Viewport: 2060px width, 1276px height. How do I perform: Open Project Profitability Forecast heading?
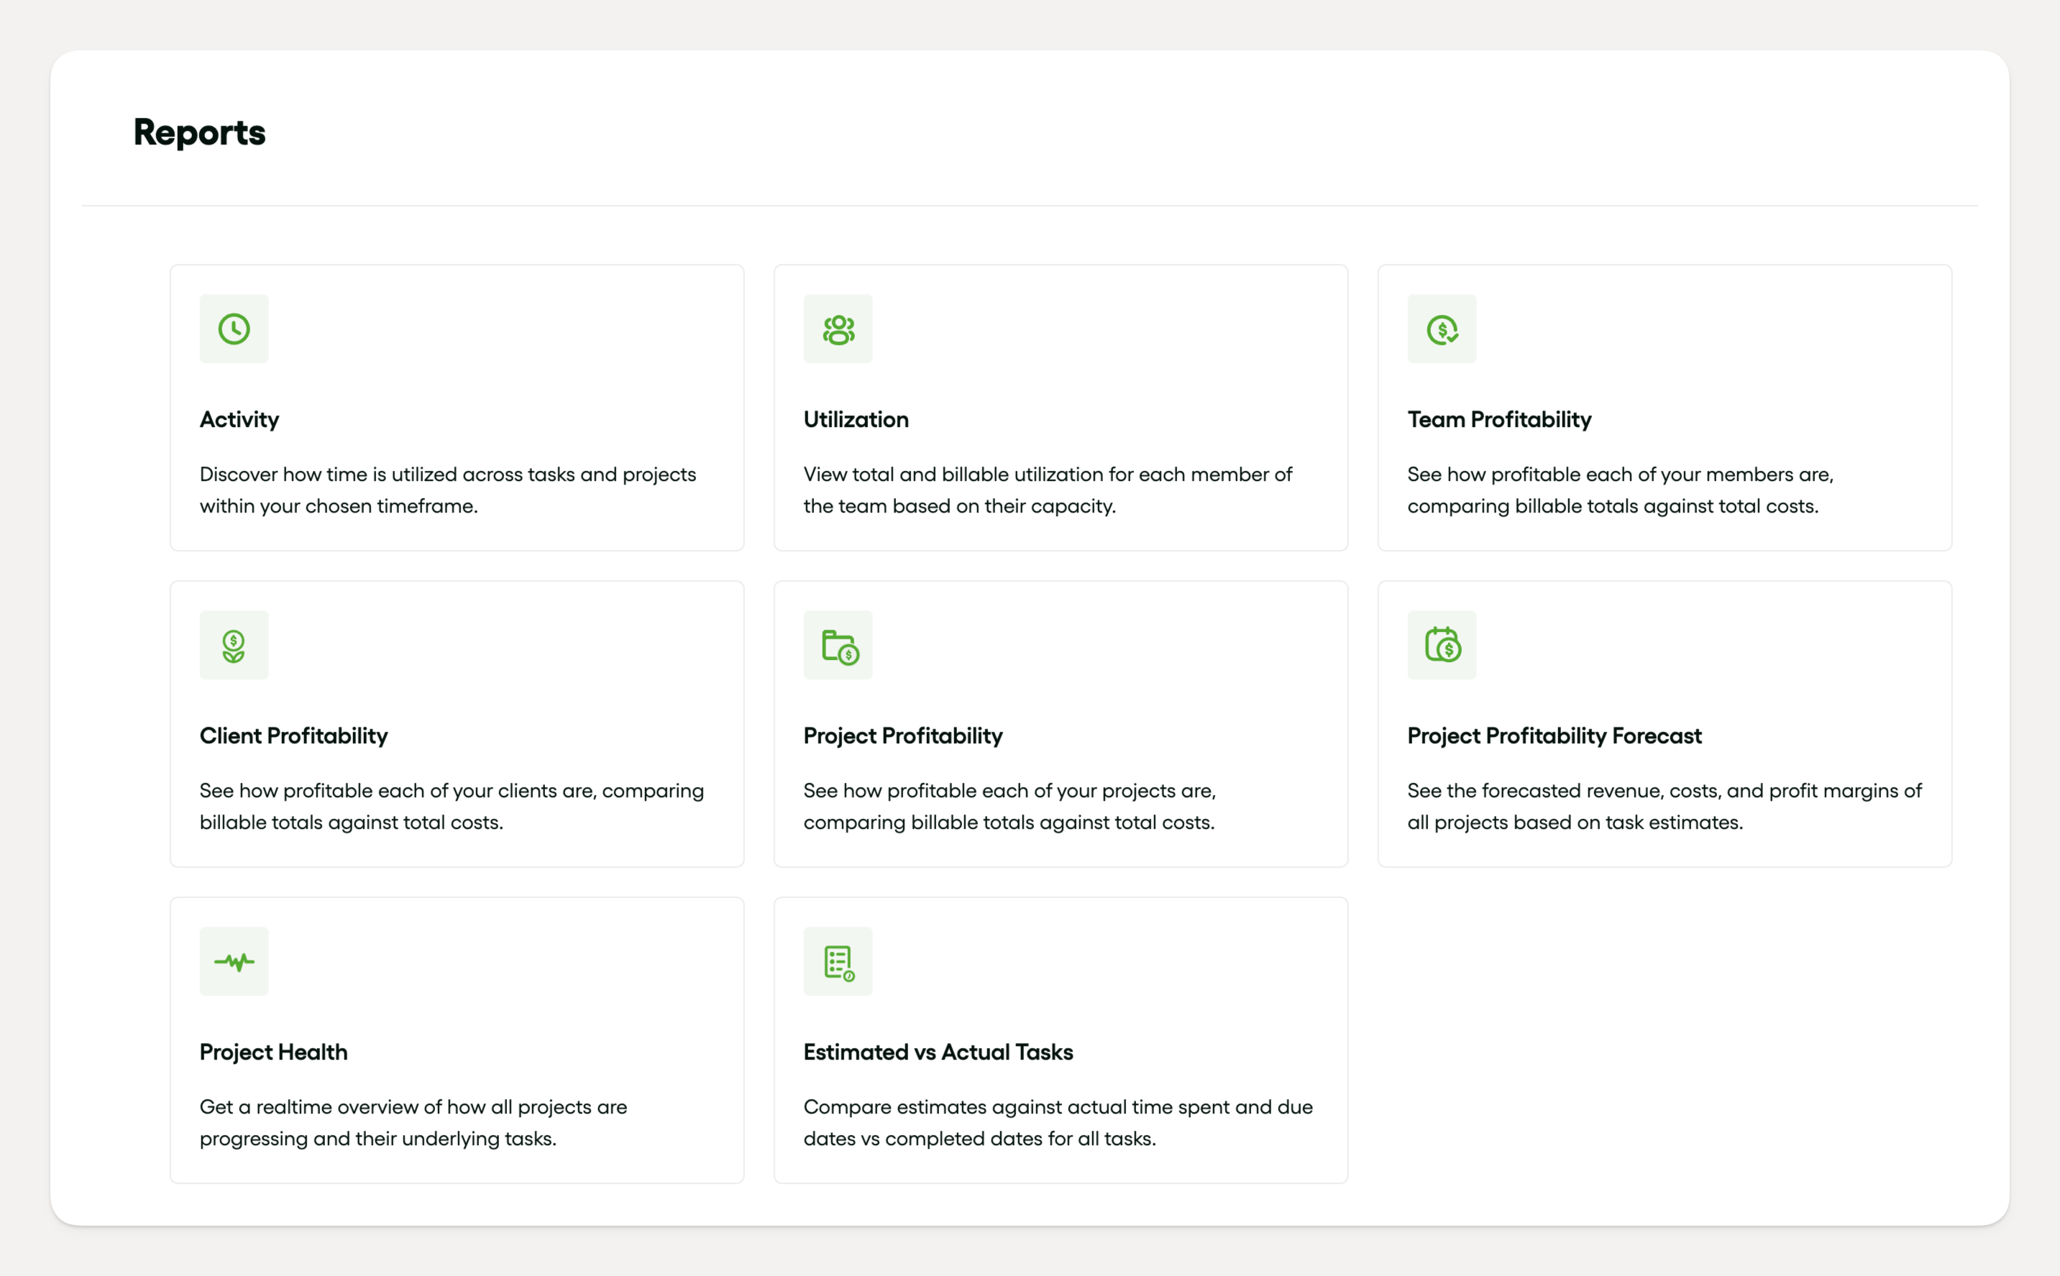[x=1554, y=736]
